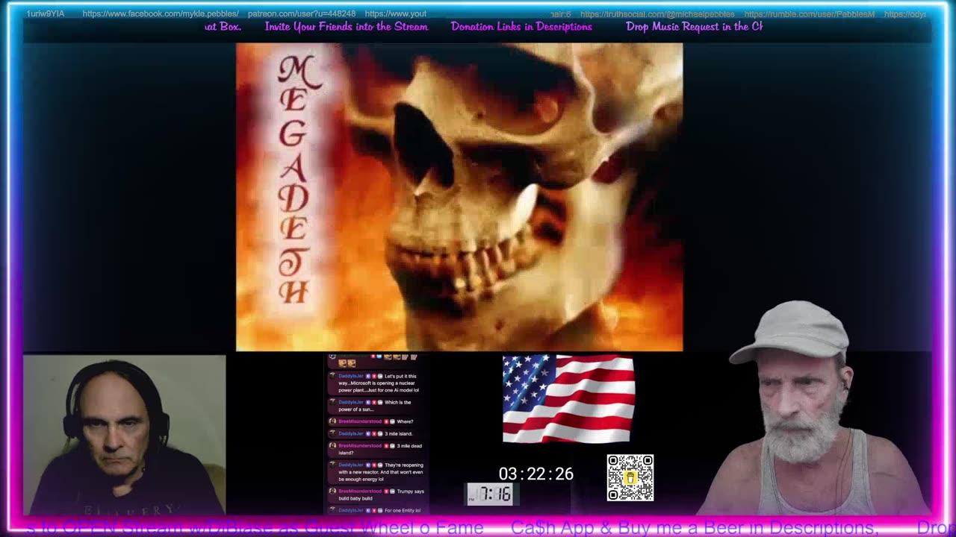Open the patreon.com/user?u=448248 link
Image resolution: width=956 pixels, height=537 pixels.
[x=302, y=14]
